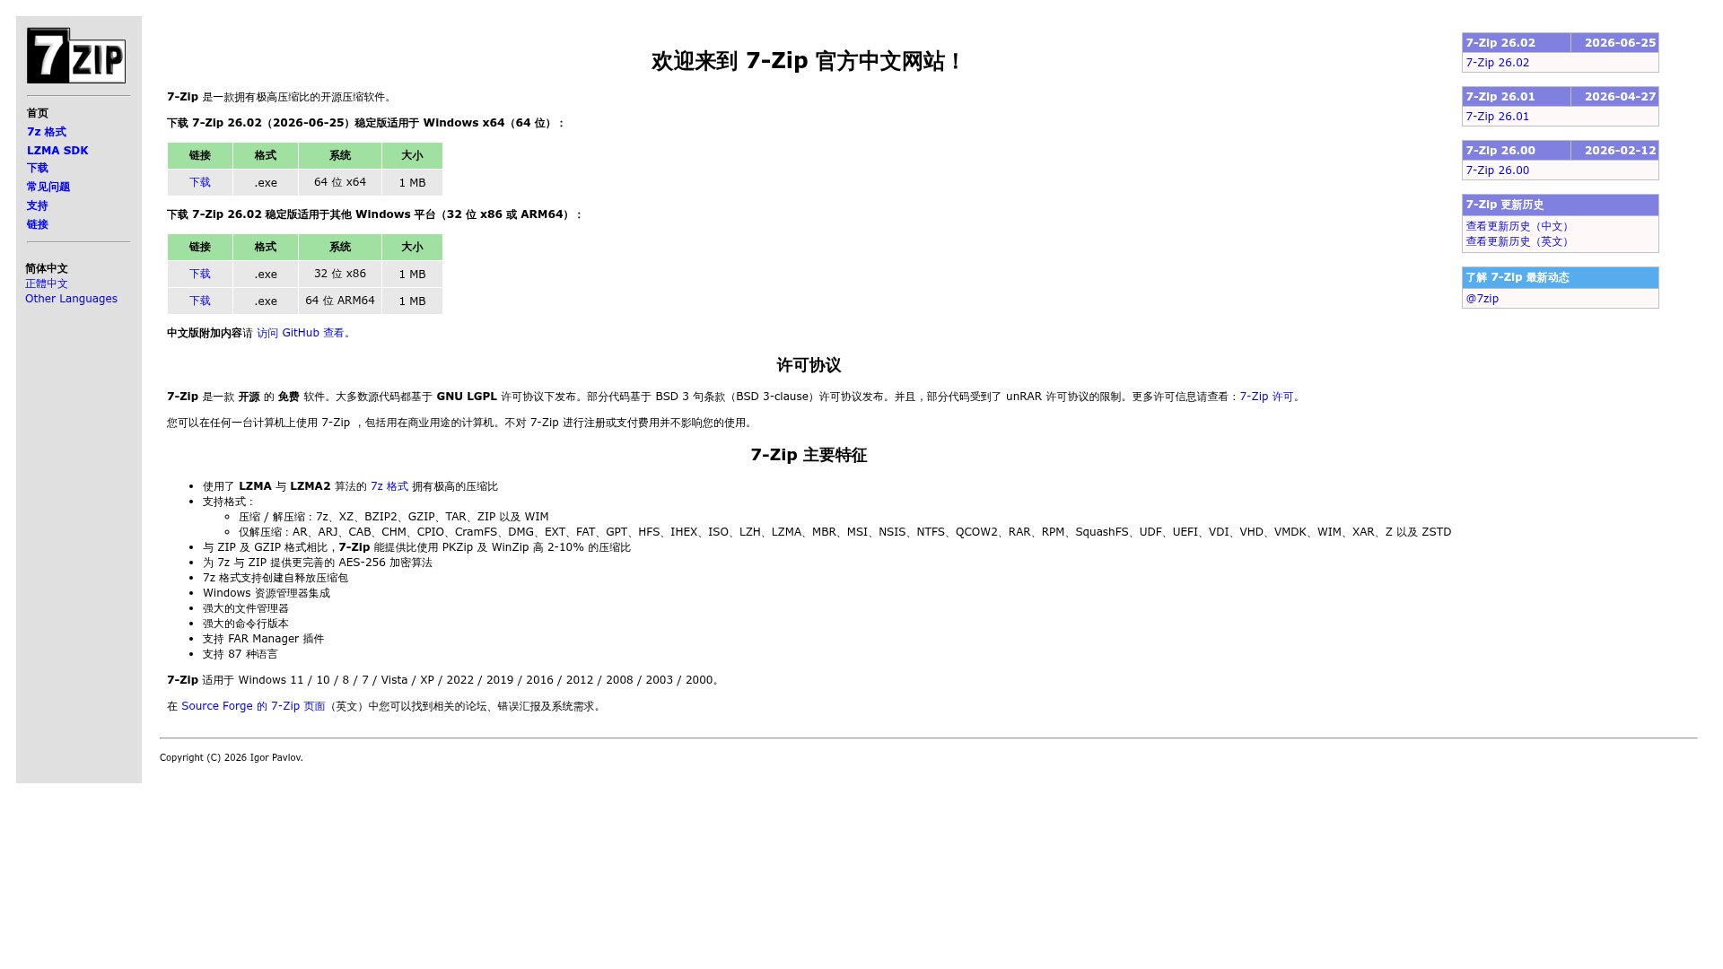Image resolution: width=1723 pixels, height=969 pixels.
Task: Click the 强大的文件管理器 list item
Action: [246, 608]
